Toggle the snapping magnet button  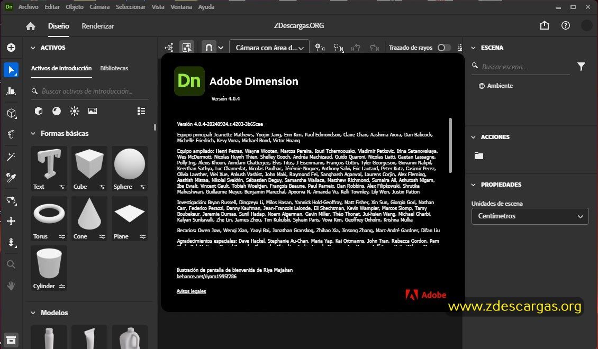tap(209, 48)
